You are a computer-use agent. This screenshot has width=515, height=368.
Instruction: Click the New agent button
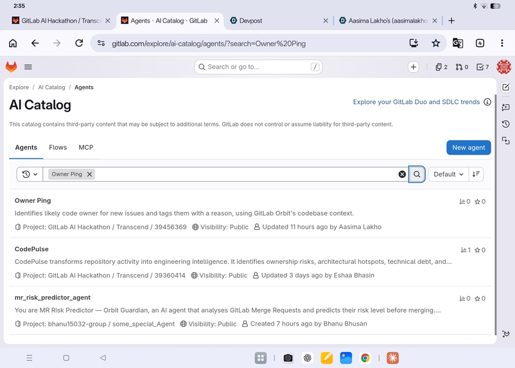coord(468,148)
